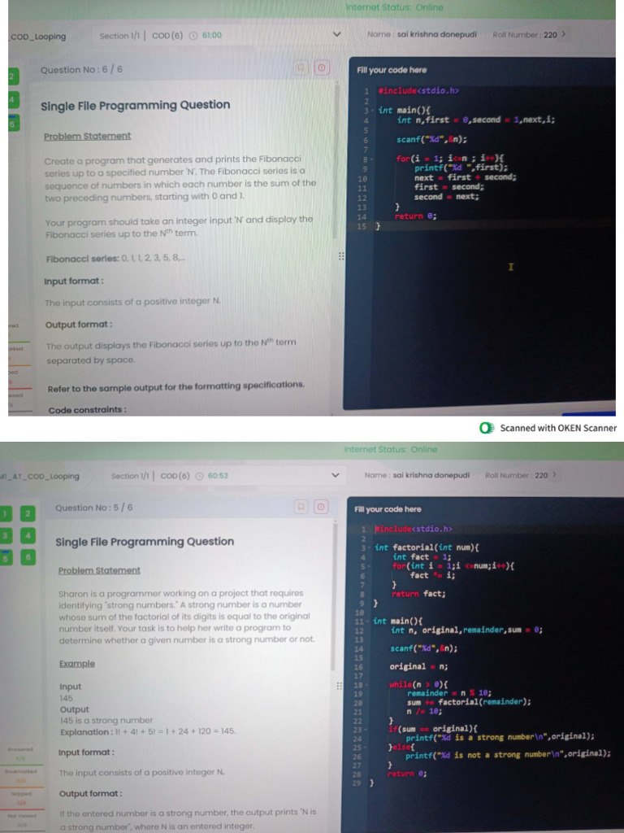Select Section 1/1 label next to 60:53
This screenshot has width=624, height=833.
click(130, 476)
